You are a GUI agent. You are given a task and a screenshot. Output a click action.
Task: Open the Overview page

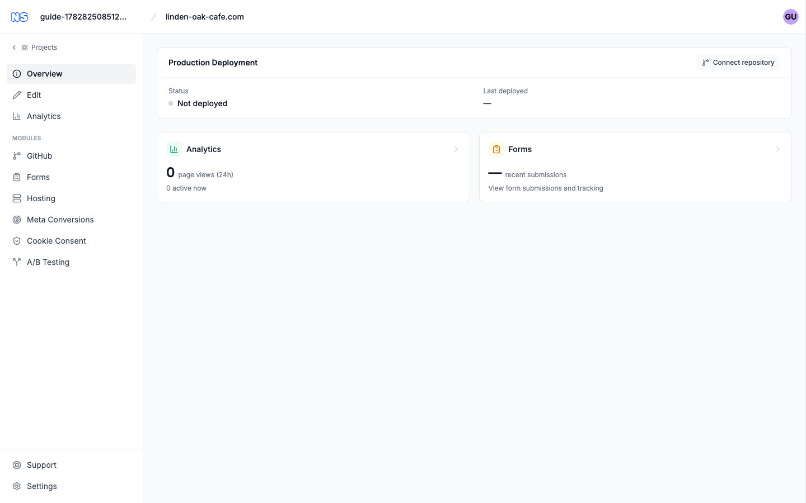point(71,74)
